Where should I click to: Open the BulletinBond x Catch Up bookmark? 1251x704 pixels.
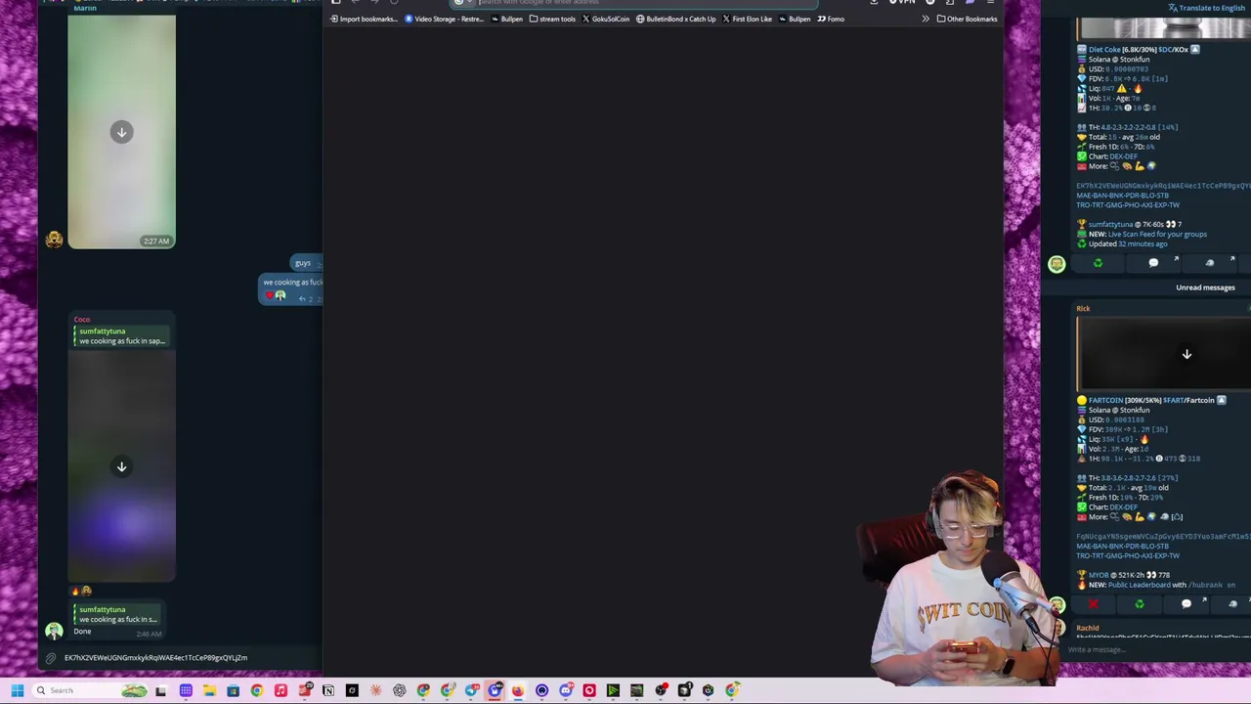(675, 19)
